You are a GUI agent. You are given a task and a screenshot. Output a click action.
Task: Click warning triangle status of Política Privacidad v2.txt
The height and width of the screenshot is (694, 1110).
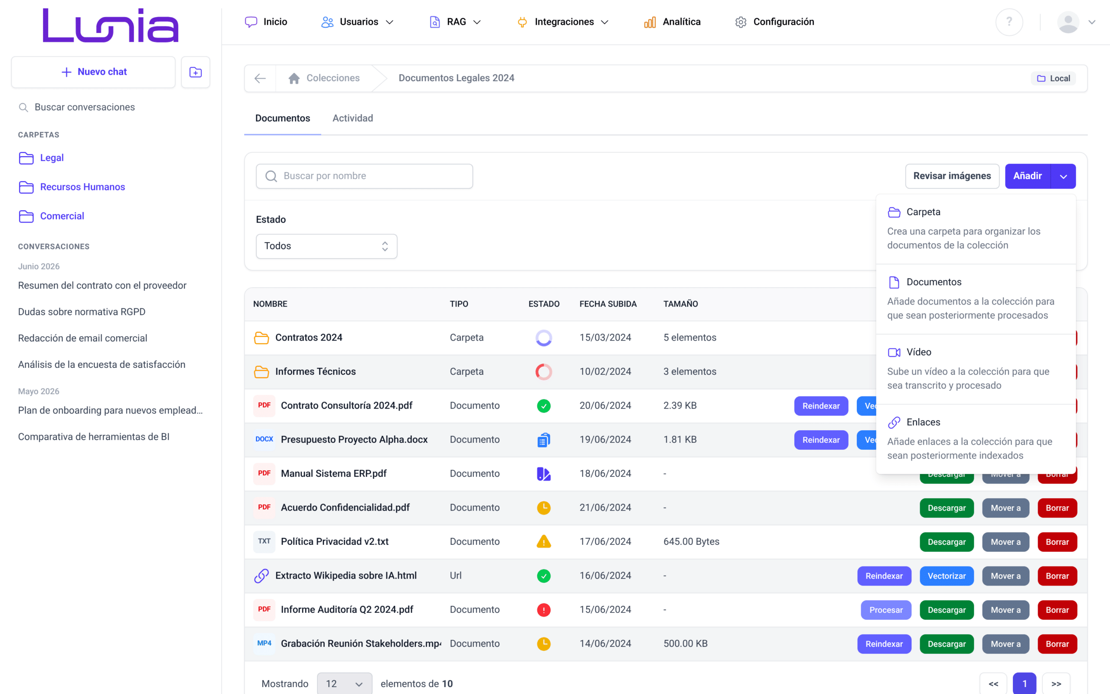[544, 542]
